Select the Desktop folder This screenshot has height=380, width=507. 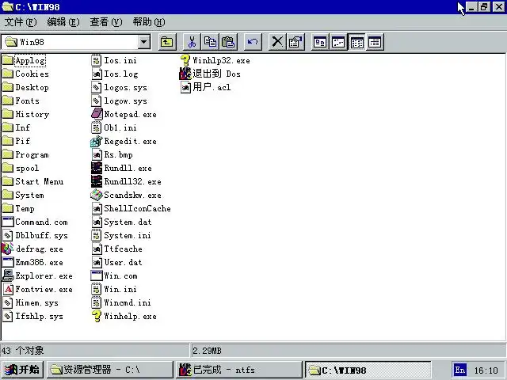pyautogui.click(x=25, y=88)
